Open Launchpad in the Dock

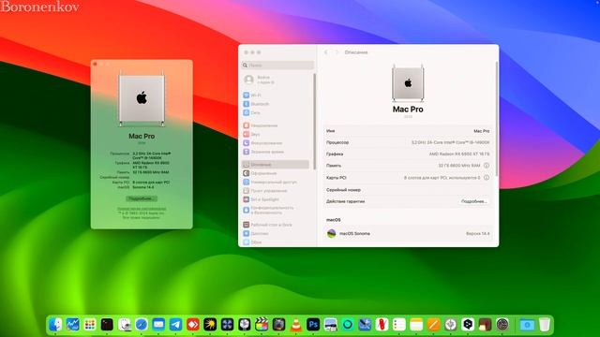pos(90,325)
